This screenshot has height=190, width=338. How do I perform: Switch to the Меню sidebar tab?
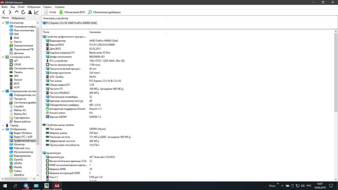[5, 18]
